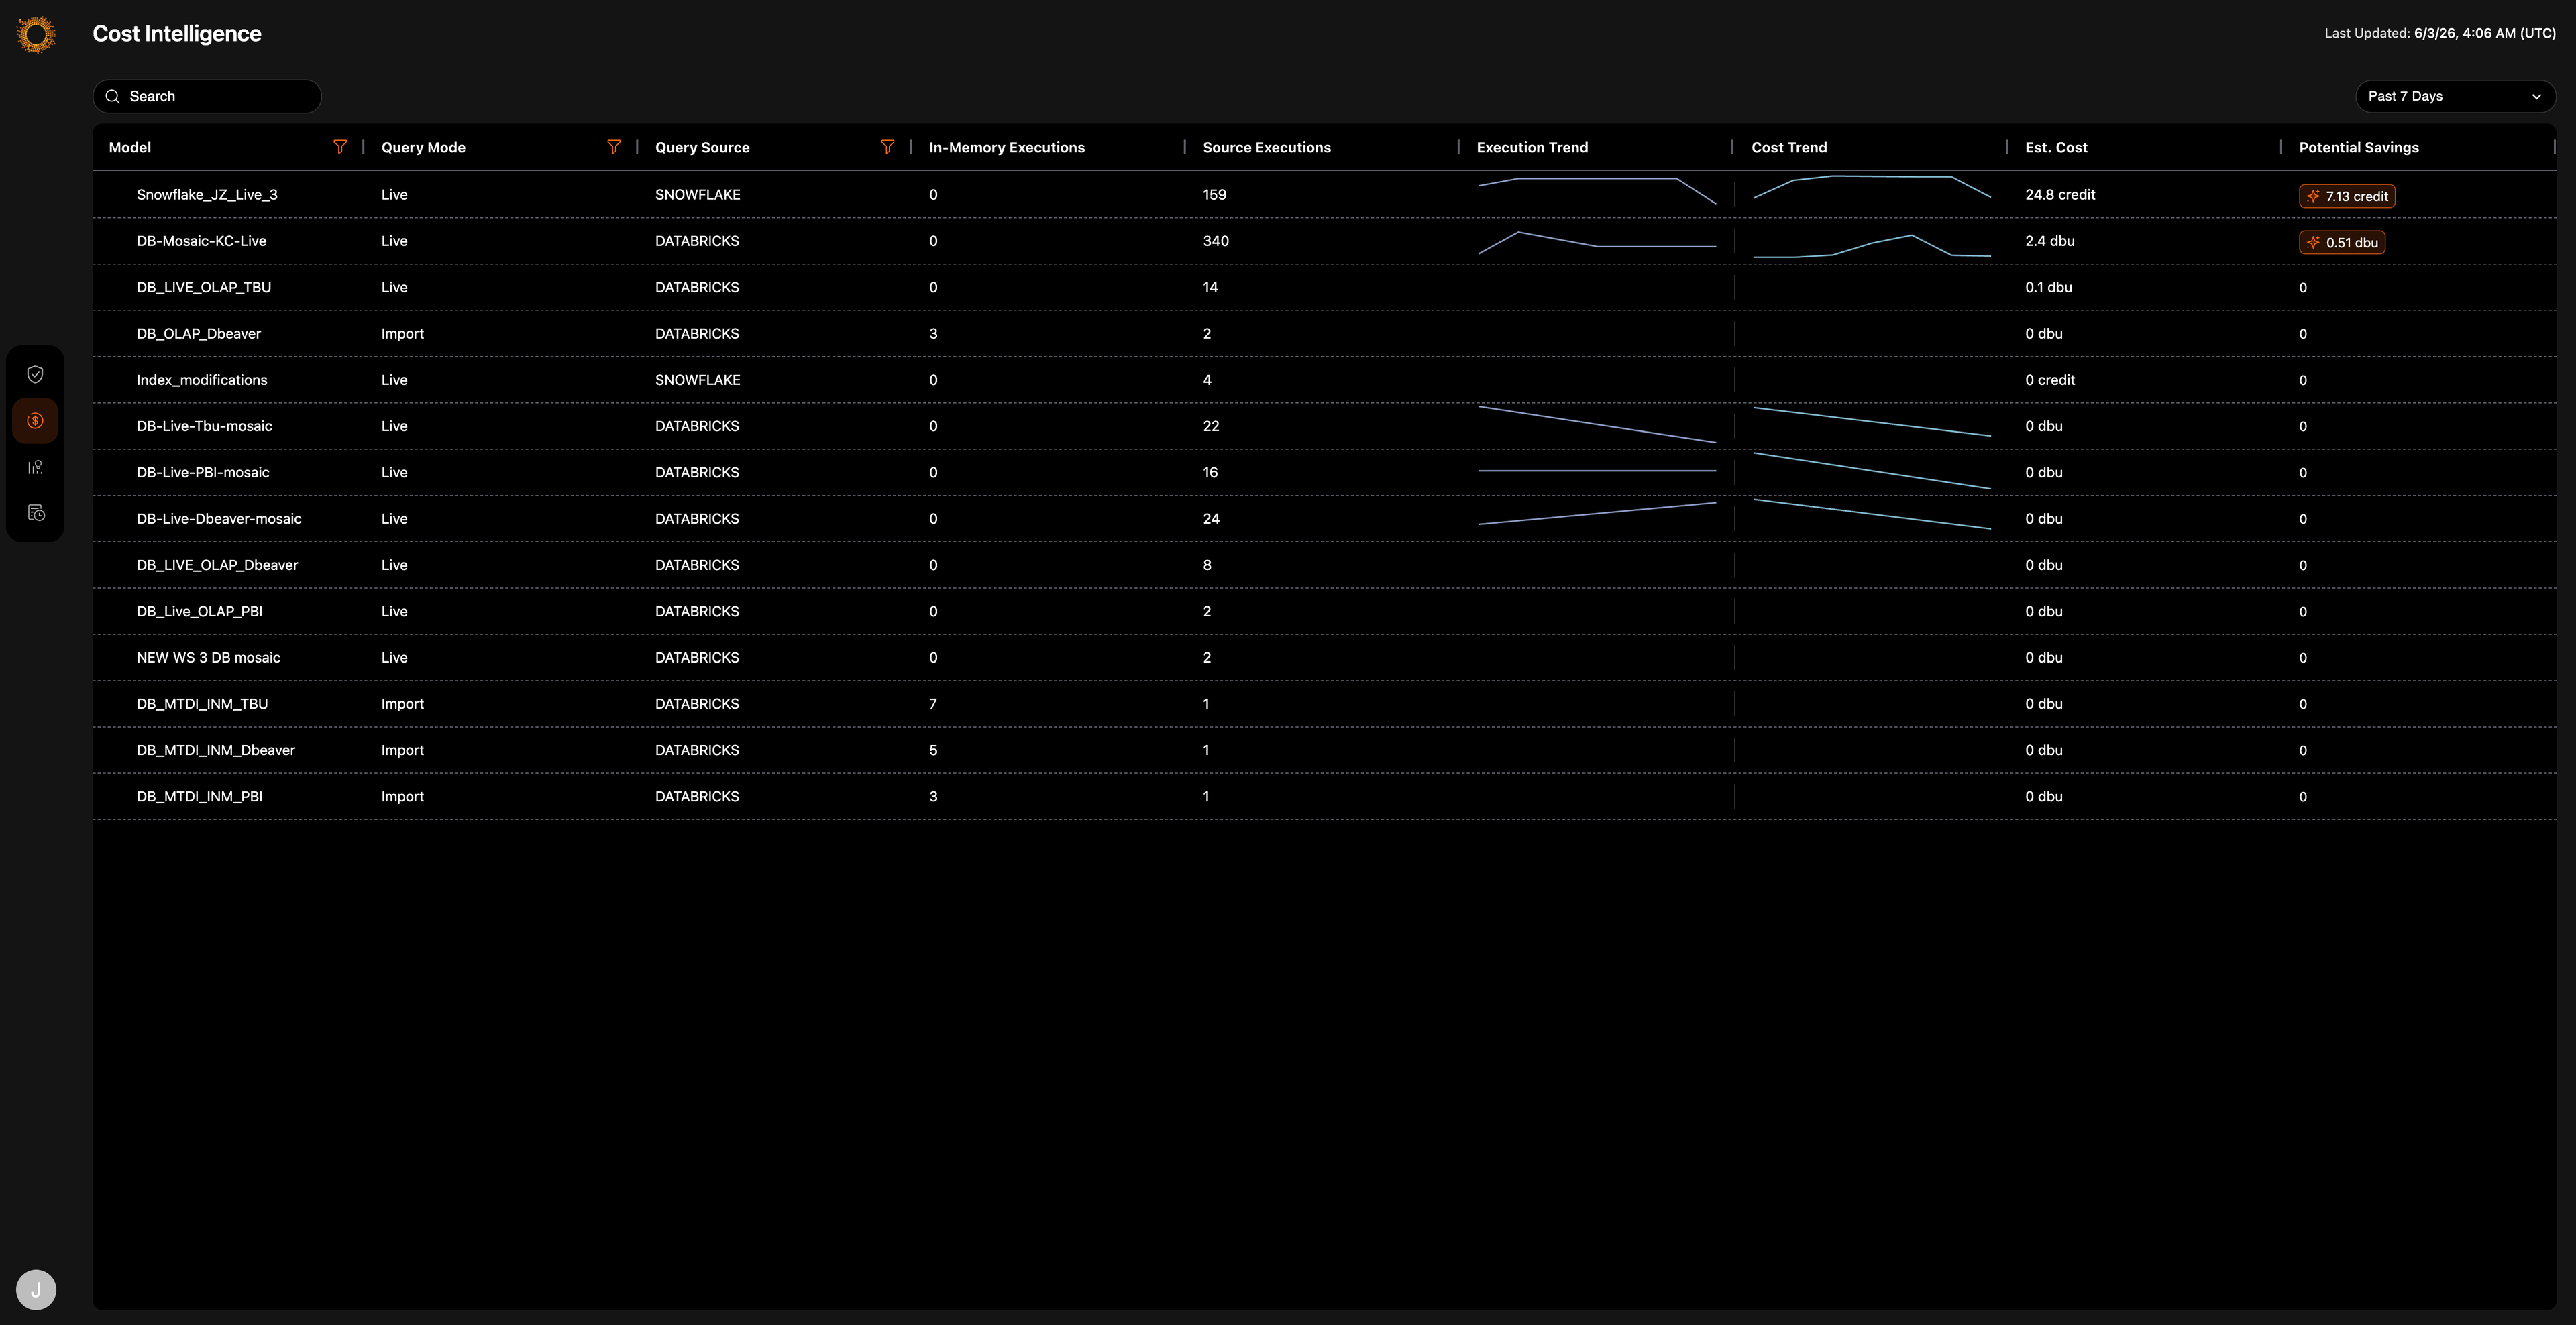
Task: Open the report clock history sidebar icon
Action: pos(35,512)
